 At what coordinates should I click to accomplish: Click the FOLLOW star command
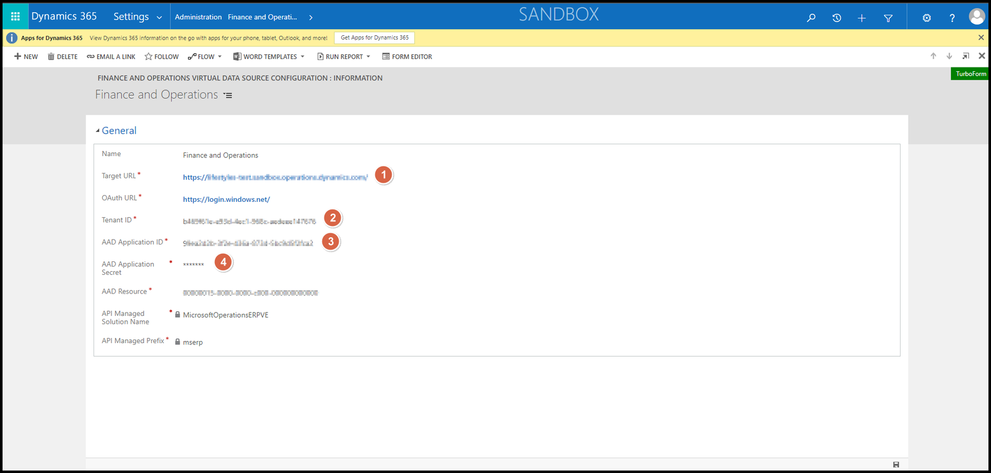pos(162,56)
